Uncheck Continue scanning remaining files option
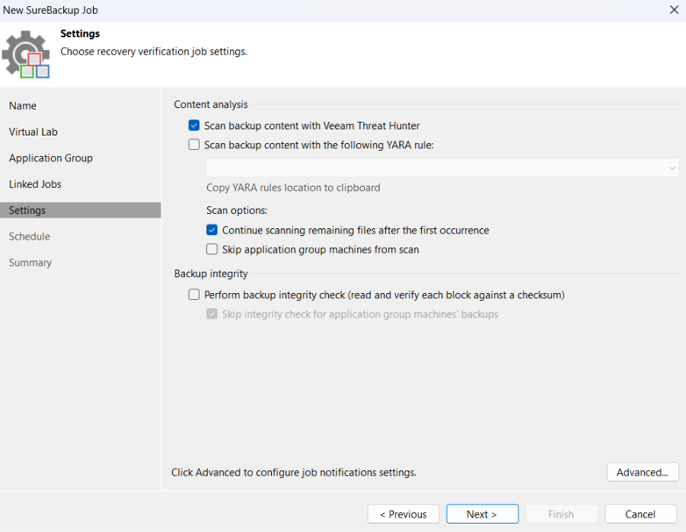The width and height of the screenshot is (686, 532). [212, 230]
